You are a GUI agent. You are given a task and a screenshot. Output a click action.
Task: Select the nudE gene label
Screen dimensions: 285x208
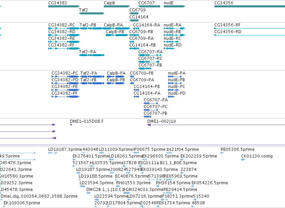(169, 3)
